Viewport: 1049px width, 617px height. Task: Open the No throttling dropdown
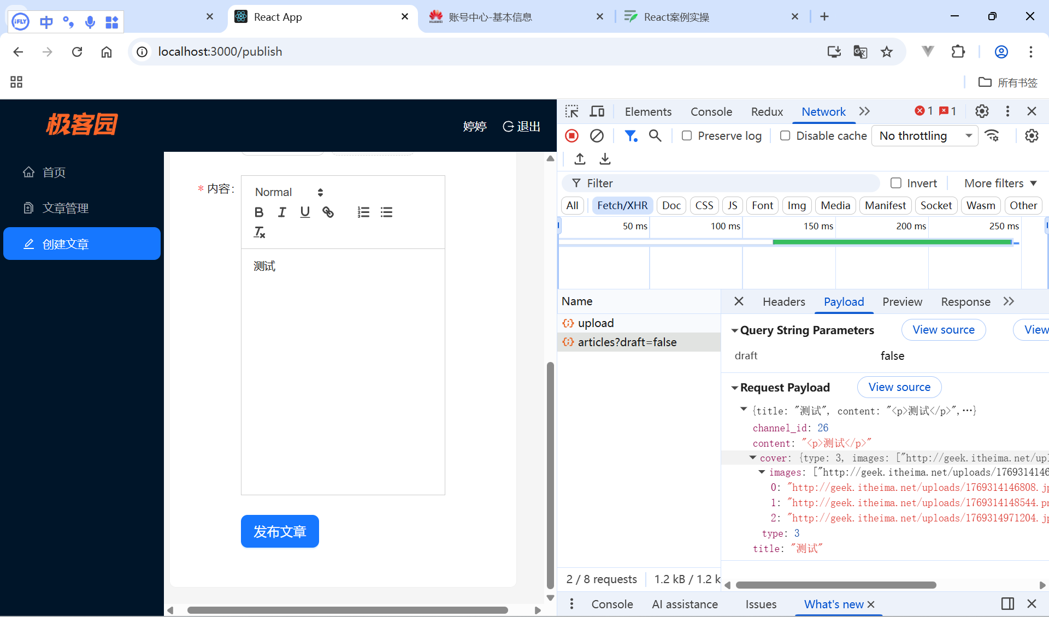(924, 136)
